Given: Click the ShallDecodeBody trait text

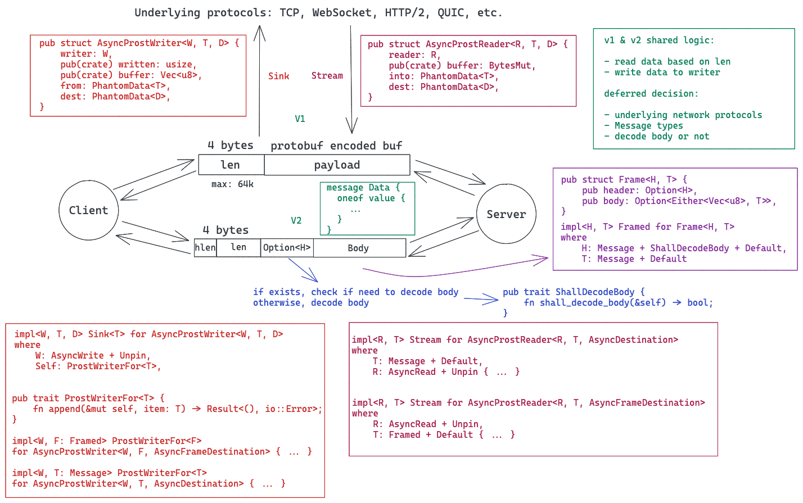Looking at the screenshot, I should click(x=607, y=302).
